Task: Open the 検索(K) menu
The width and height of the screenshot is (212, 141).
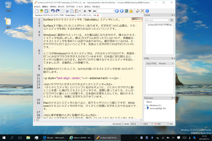Action: click(53, 7)
